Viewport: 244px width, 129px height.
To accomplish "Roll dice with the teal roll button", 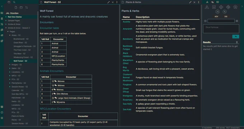I will tap(236, 36).
